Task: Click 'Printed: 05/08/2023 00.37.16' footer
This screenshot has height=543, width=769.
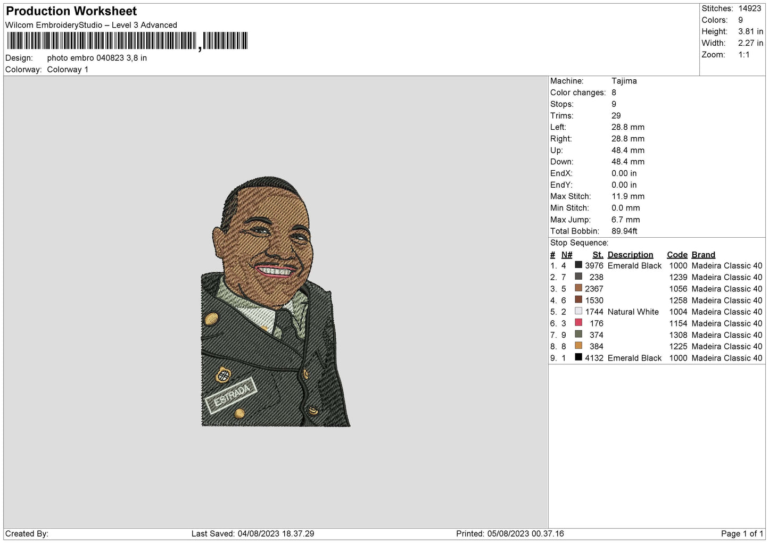Action: (510, 534)
